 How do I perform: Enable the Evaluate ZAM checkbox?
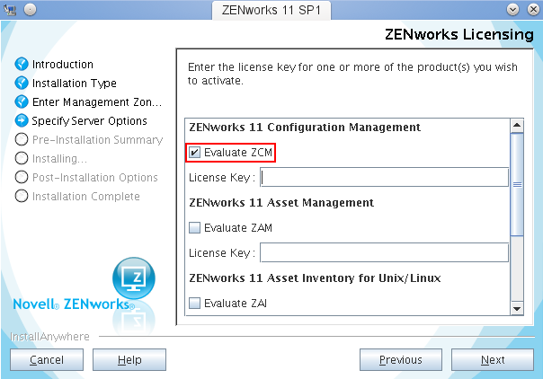[x=195, y=228]
